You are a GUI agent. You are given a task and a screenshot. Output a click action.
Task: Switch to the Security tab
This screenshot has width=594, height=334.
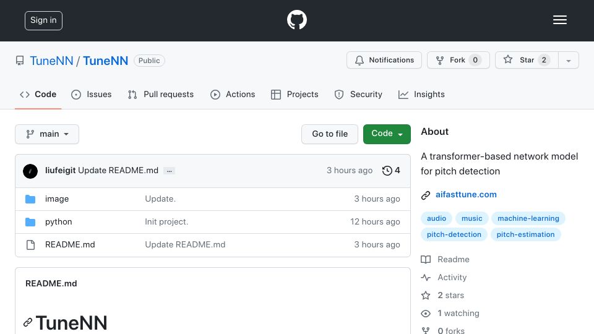pos(358,94)
